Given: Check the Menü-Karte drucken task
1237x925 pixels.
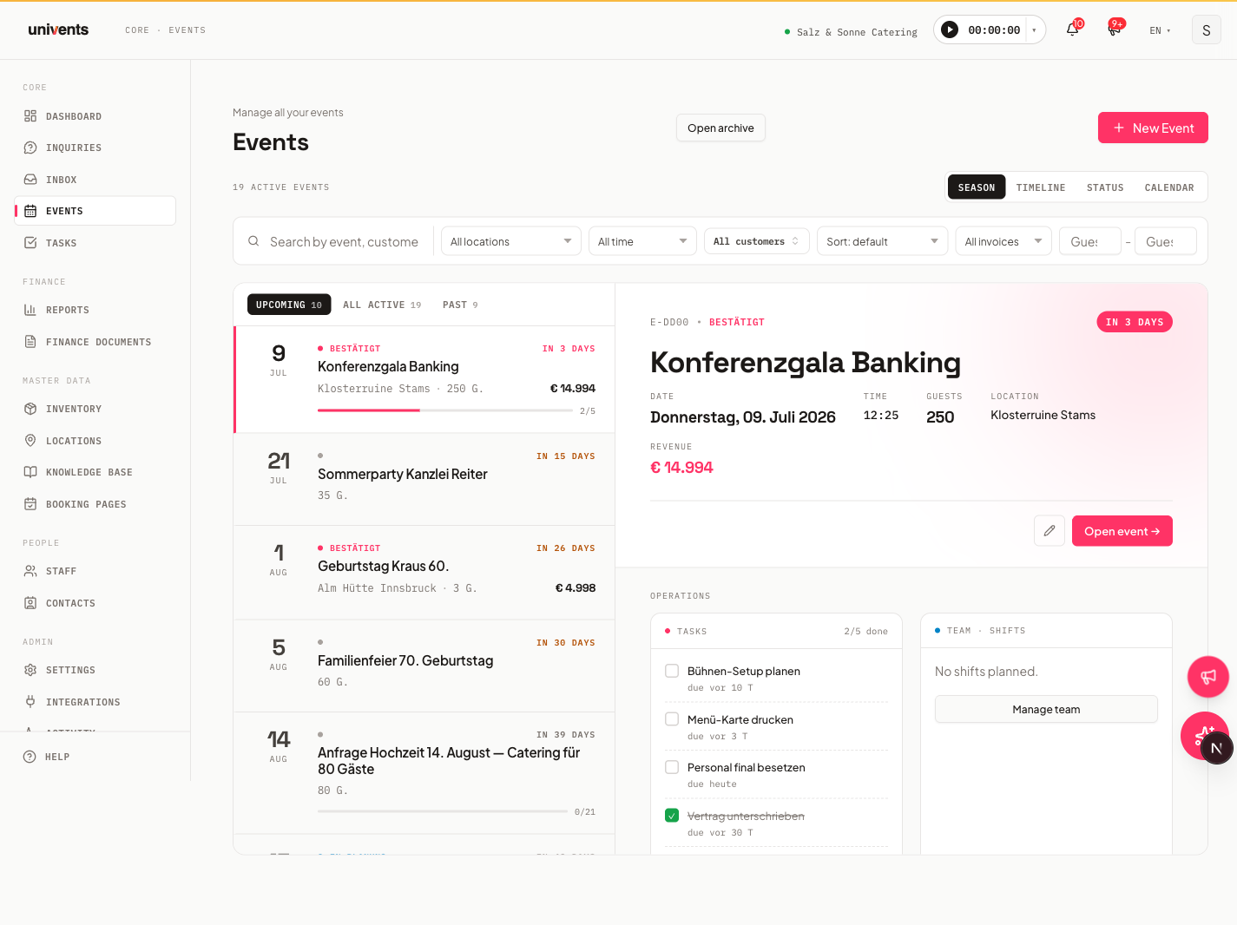Looking at the screenshot, I should click(x=672, y=719).
